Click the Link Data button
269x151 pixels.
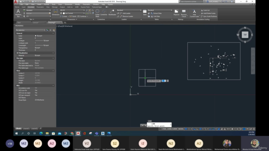155,16
